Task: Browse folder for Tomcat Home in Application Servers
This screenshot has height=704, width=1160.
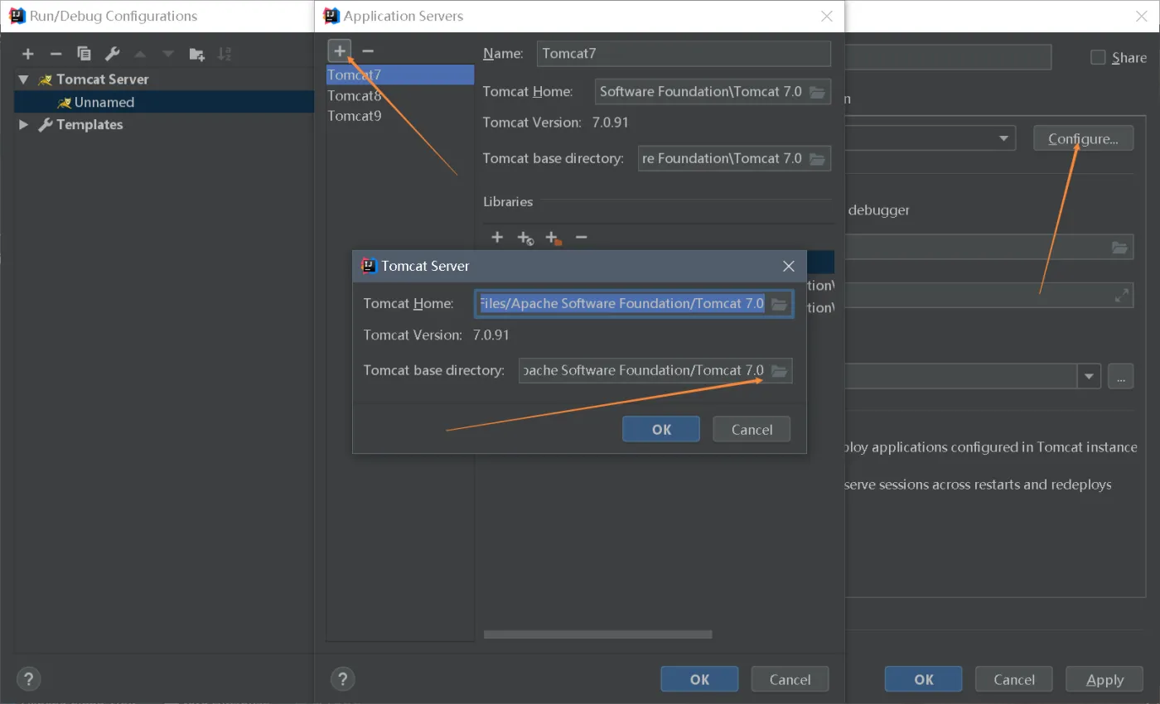Action: point(817,91)
